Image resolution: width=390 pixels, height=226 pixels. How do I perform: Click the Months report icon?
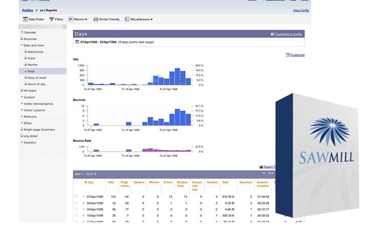coord(26,64)
